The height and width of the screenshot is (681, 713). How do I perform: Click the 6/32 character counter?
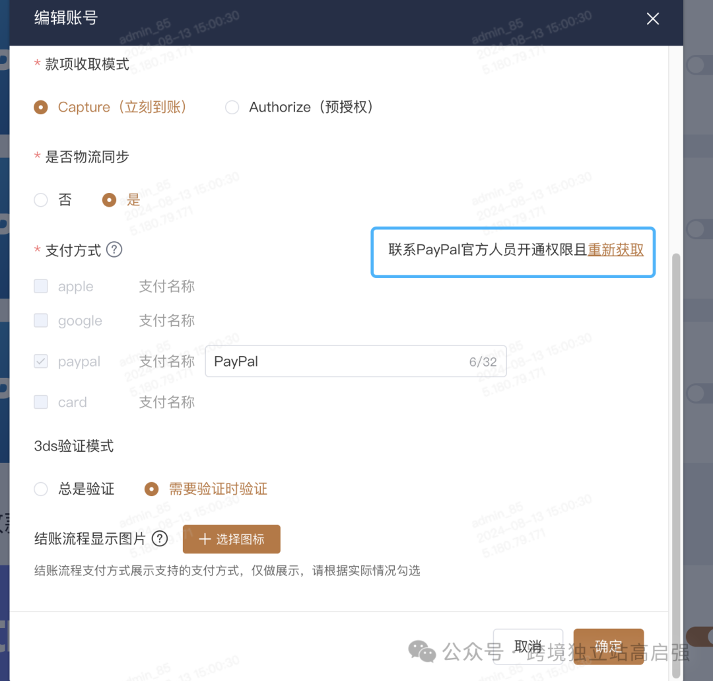coord(483,362)
